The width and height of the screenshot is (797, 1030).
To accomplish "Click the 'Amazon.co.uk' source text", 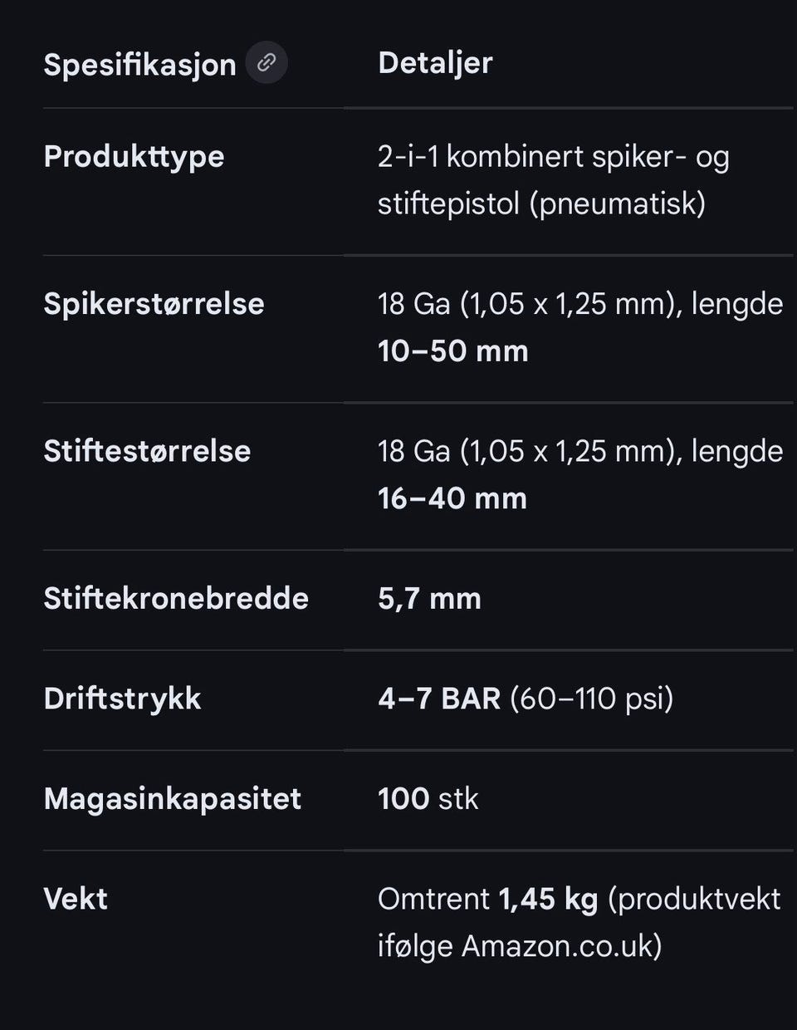I will coord(556,945).
